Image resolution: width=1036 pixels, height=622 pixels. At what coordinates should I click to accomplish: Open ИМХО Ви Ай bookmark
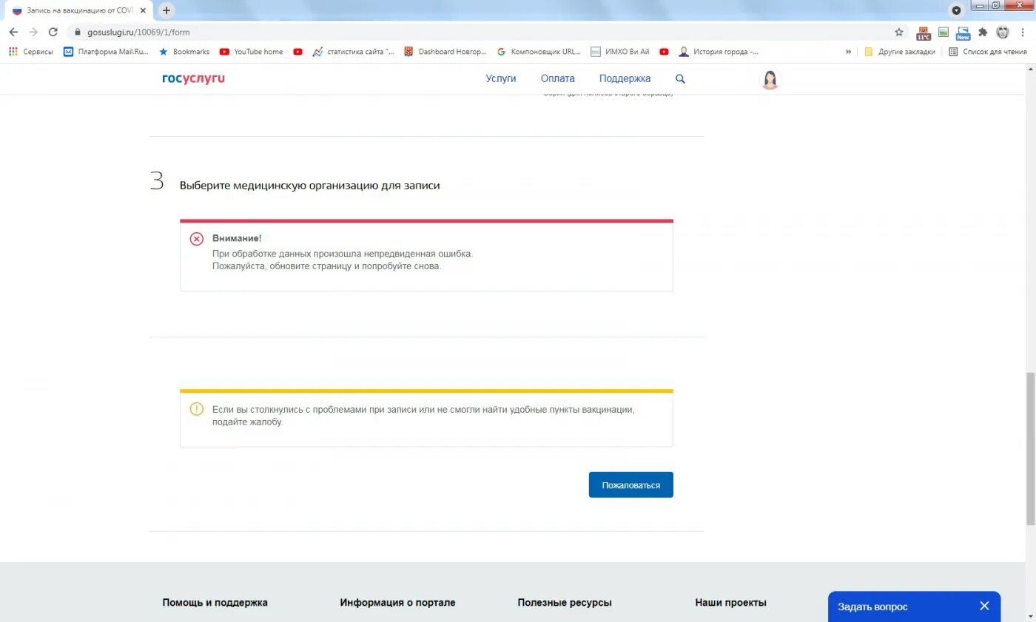tap(620, 52)
